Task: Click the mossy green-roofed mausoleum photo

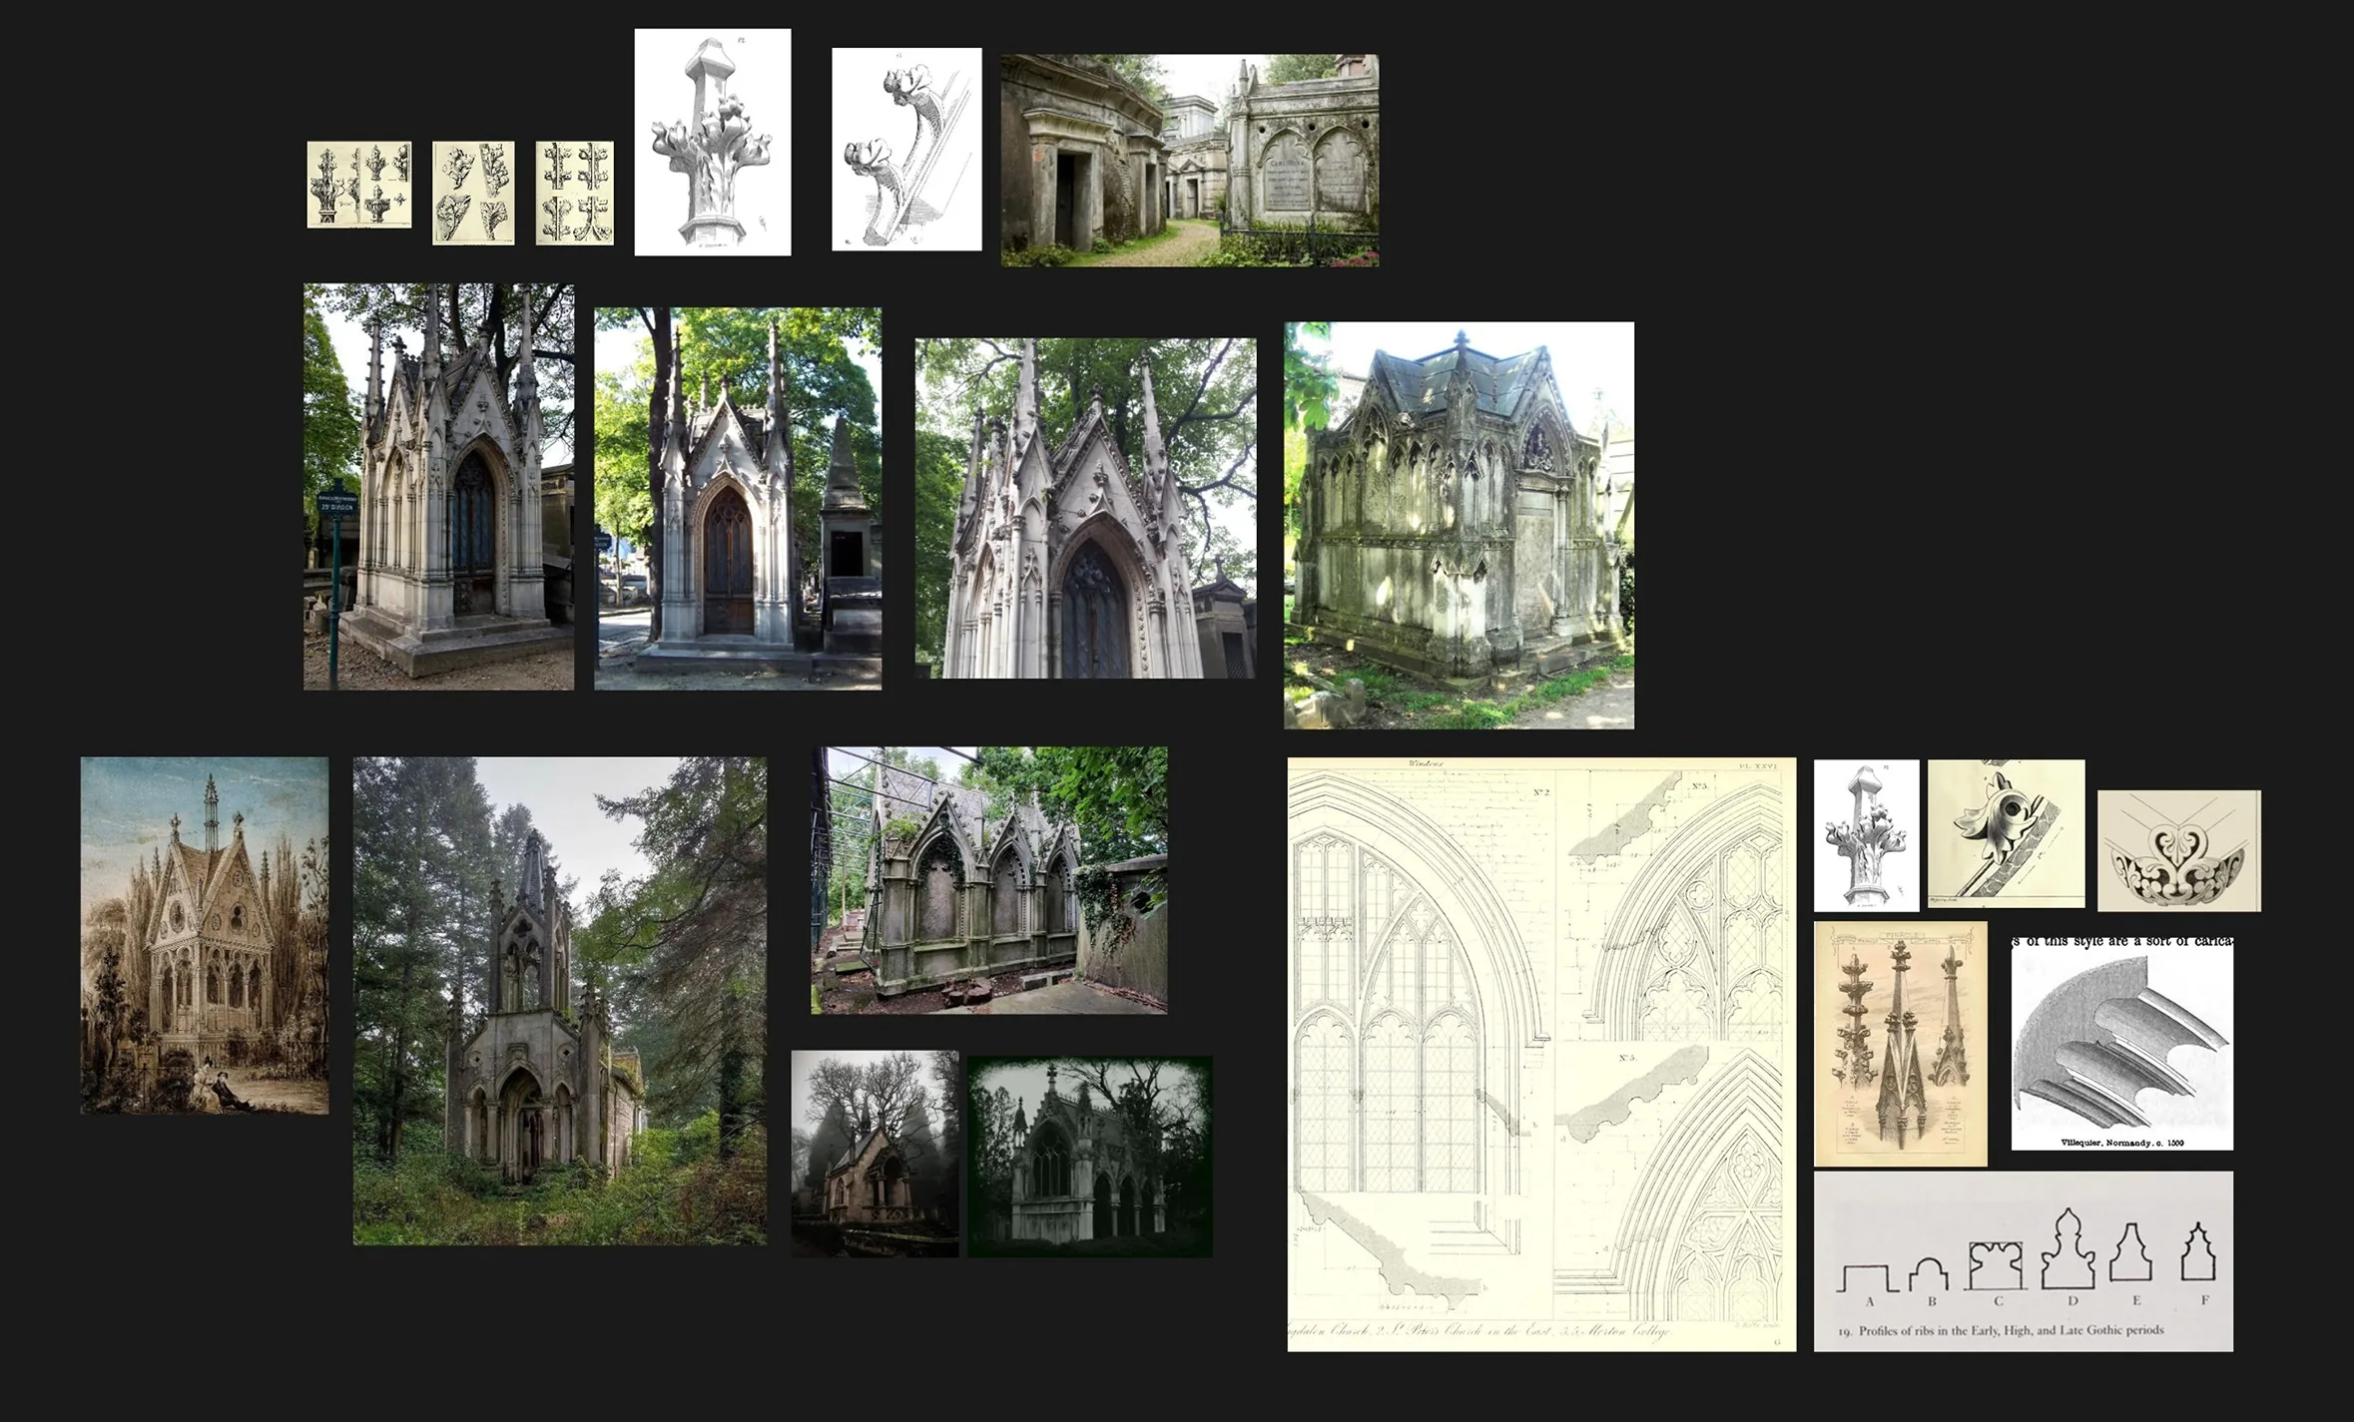Action: [1459, 525]
